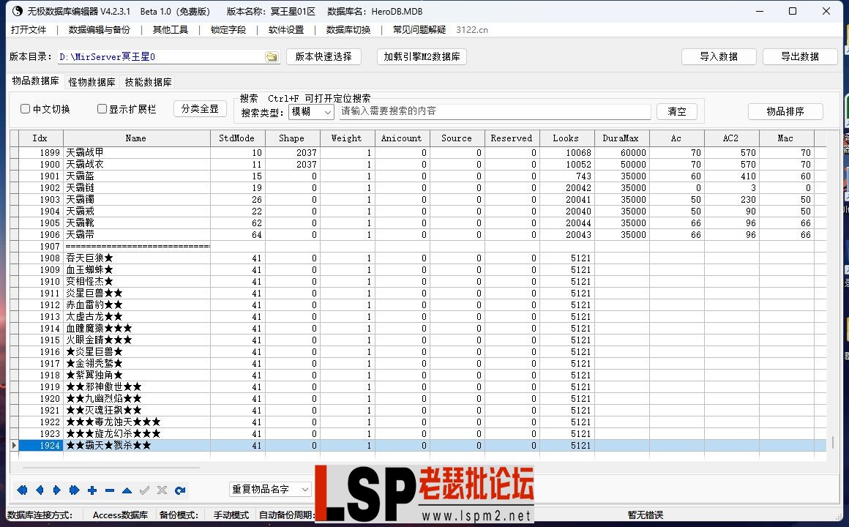Toggle the 中文切换 checkbox
Screen dimensions: 849x527
pyautogui.click(x=25, y=109)
